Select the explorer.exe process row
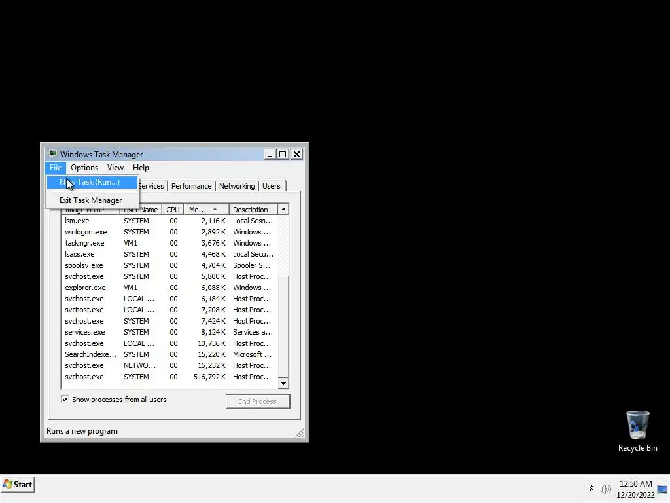The image size is (670, 503). (169, 288)
